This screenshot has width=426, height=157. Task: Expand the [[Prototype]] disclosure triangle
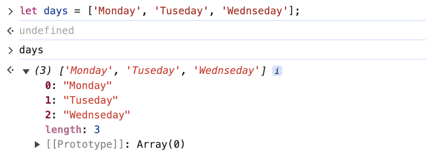[x=37, y=144]
